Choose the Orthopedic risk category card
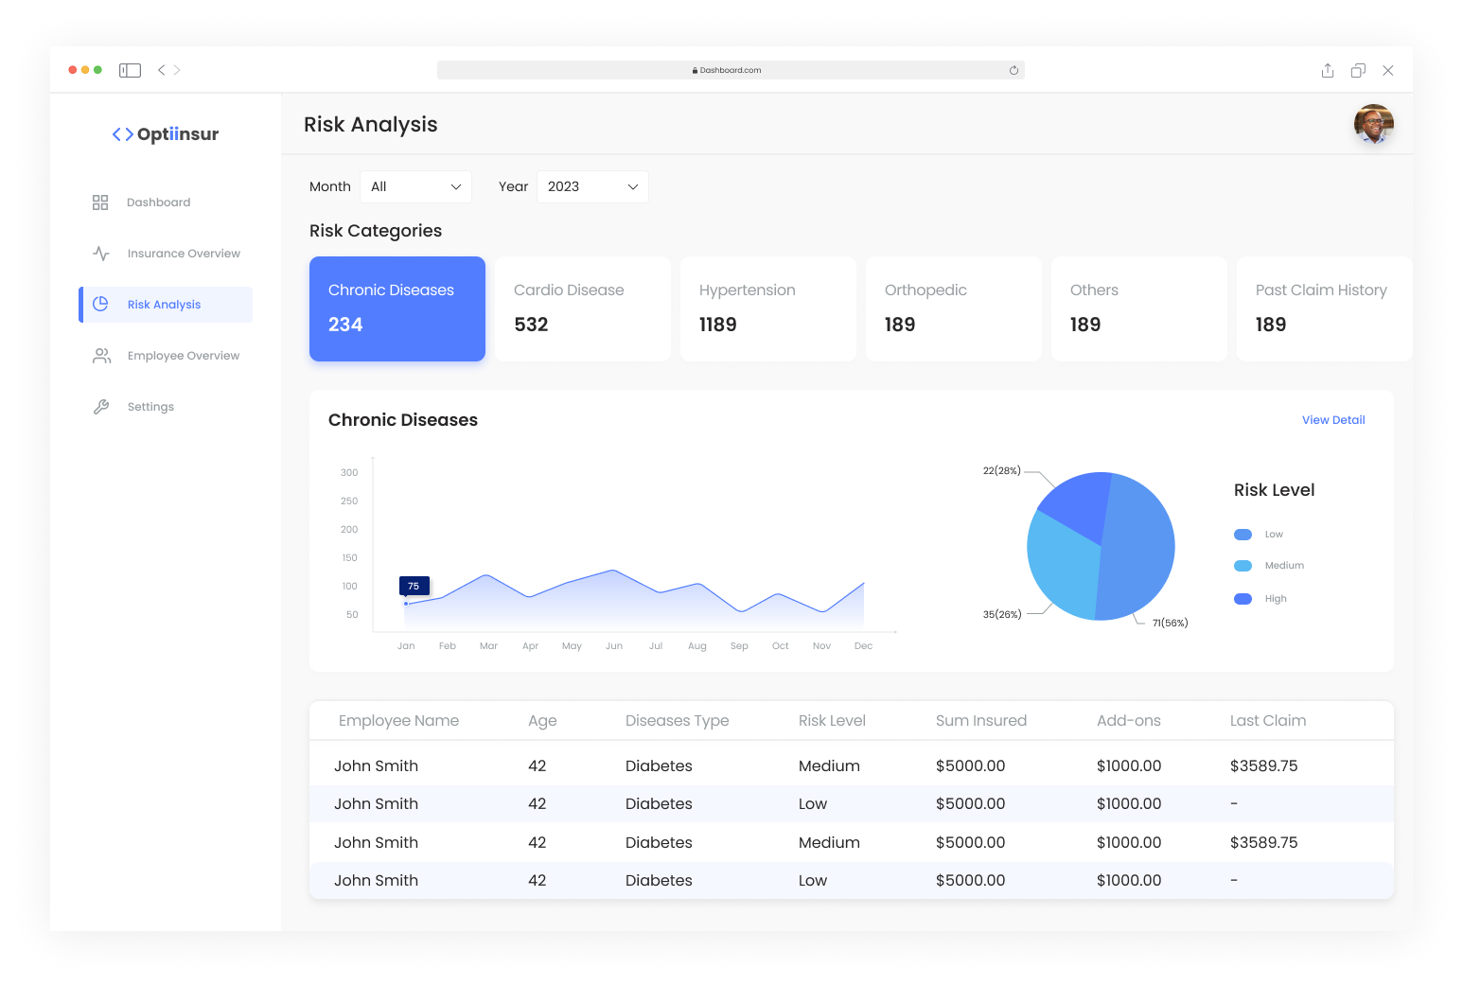The image size is (1463, 985). pyautogui.click(x=953, y=308)
